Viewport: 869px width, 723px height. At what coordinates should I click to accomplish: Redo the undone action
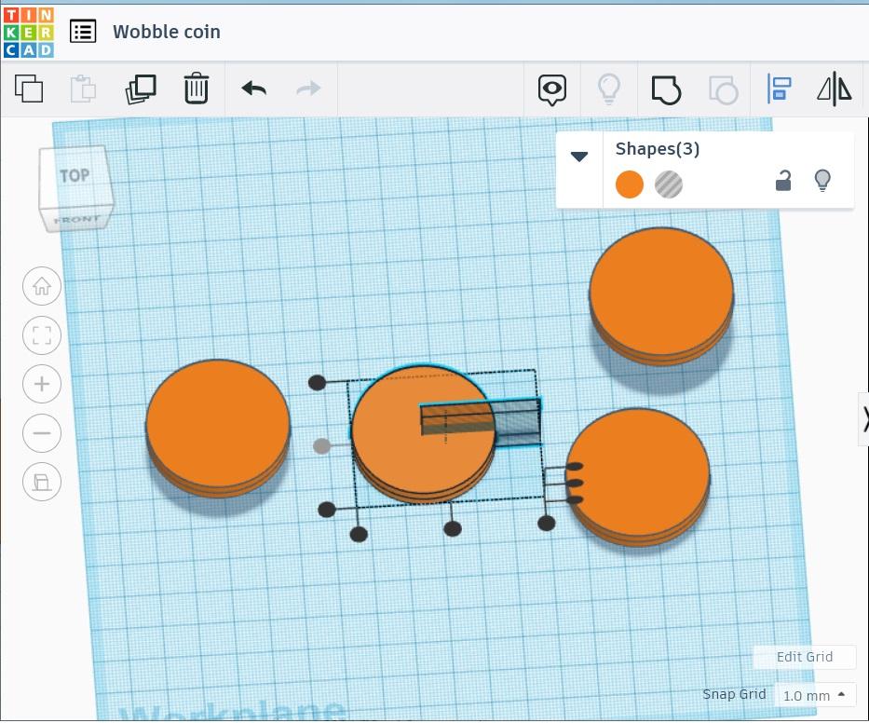click(x=308, y=89)
